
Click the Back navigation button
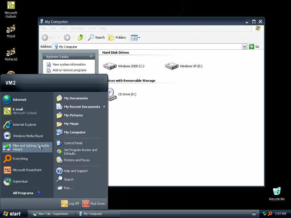pyautogui.click(x=49, y=37)
